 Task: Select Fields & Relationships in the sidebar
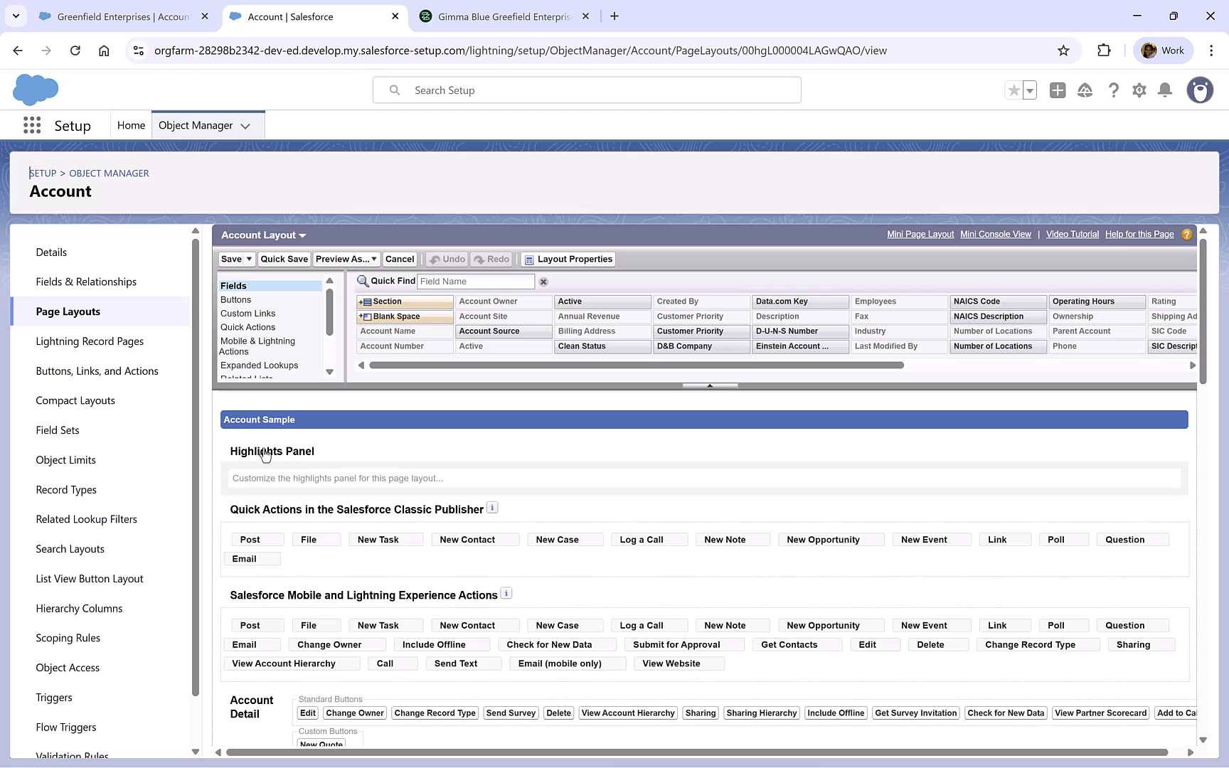[86, 282]
